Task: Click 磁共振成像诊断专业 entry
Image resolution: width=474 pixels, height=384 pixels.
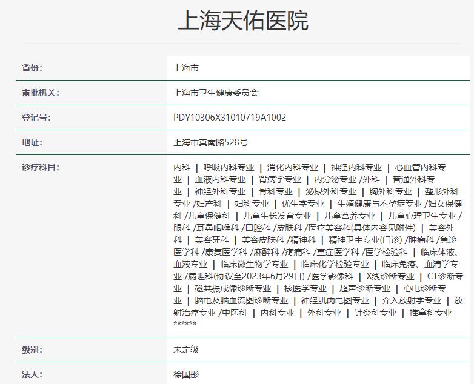Action: pos(233,288)
